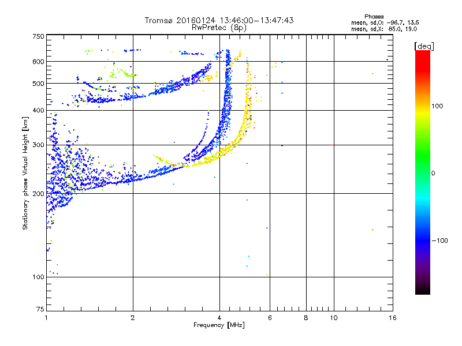Click the frequency axis '8' tick label

click(x=306, y=318)
